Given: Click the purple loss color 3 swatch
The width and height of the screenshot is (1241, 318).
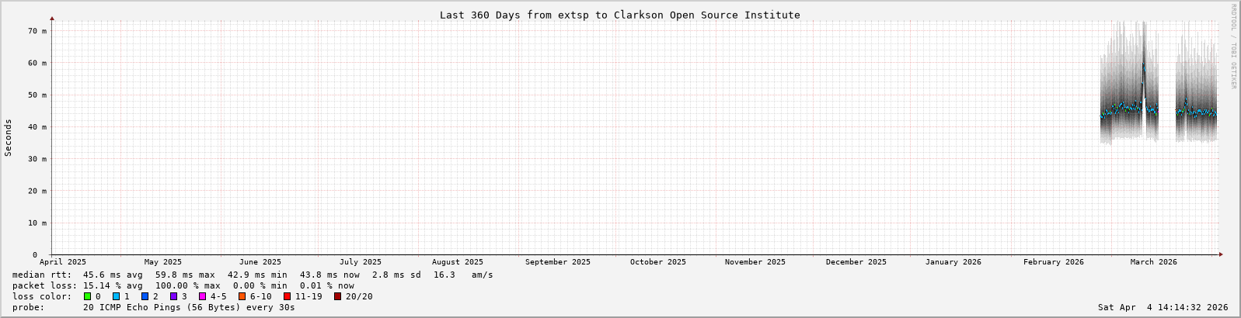Looking at the screenshot, I should (173, 296).
